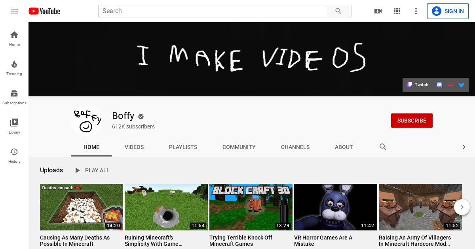Open VR Horror Games video thumbnail
This screenshot has height=249, width=475.
(336, 207)
